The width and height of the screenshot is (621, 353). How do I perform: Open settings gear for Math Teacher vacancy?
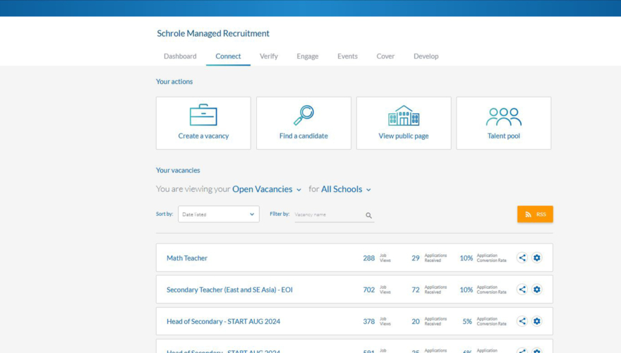coord(537,258)
